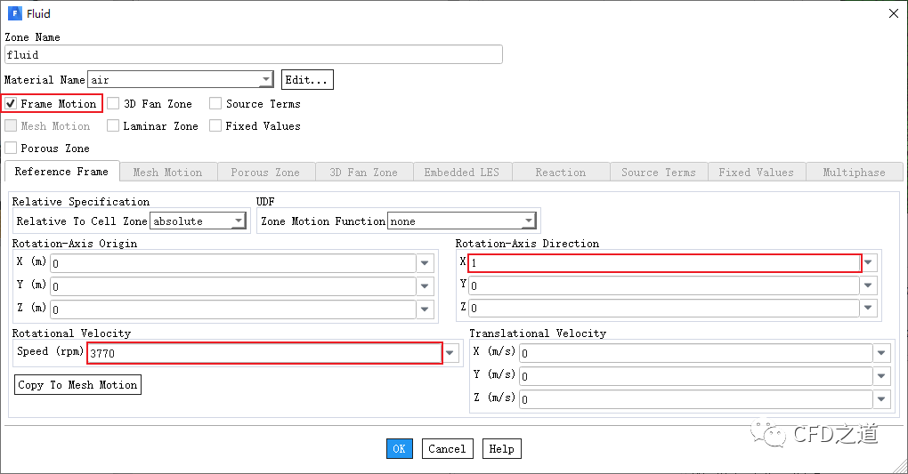Screen dimensions: 908x474
Task: Toggle the Fixed Values checkbox
Action: (x=215, y=126)
